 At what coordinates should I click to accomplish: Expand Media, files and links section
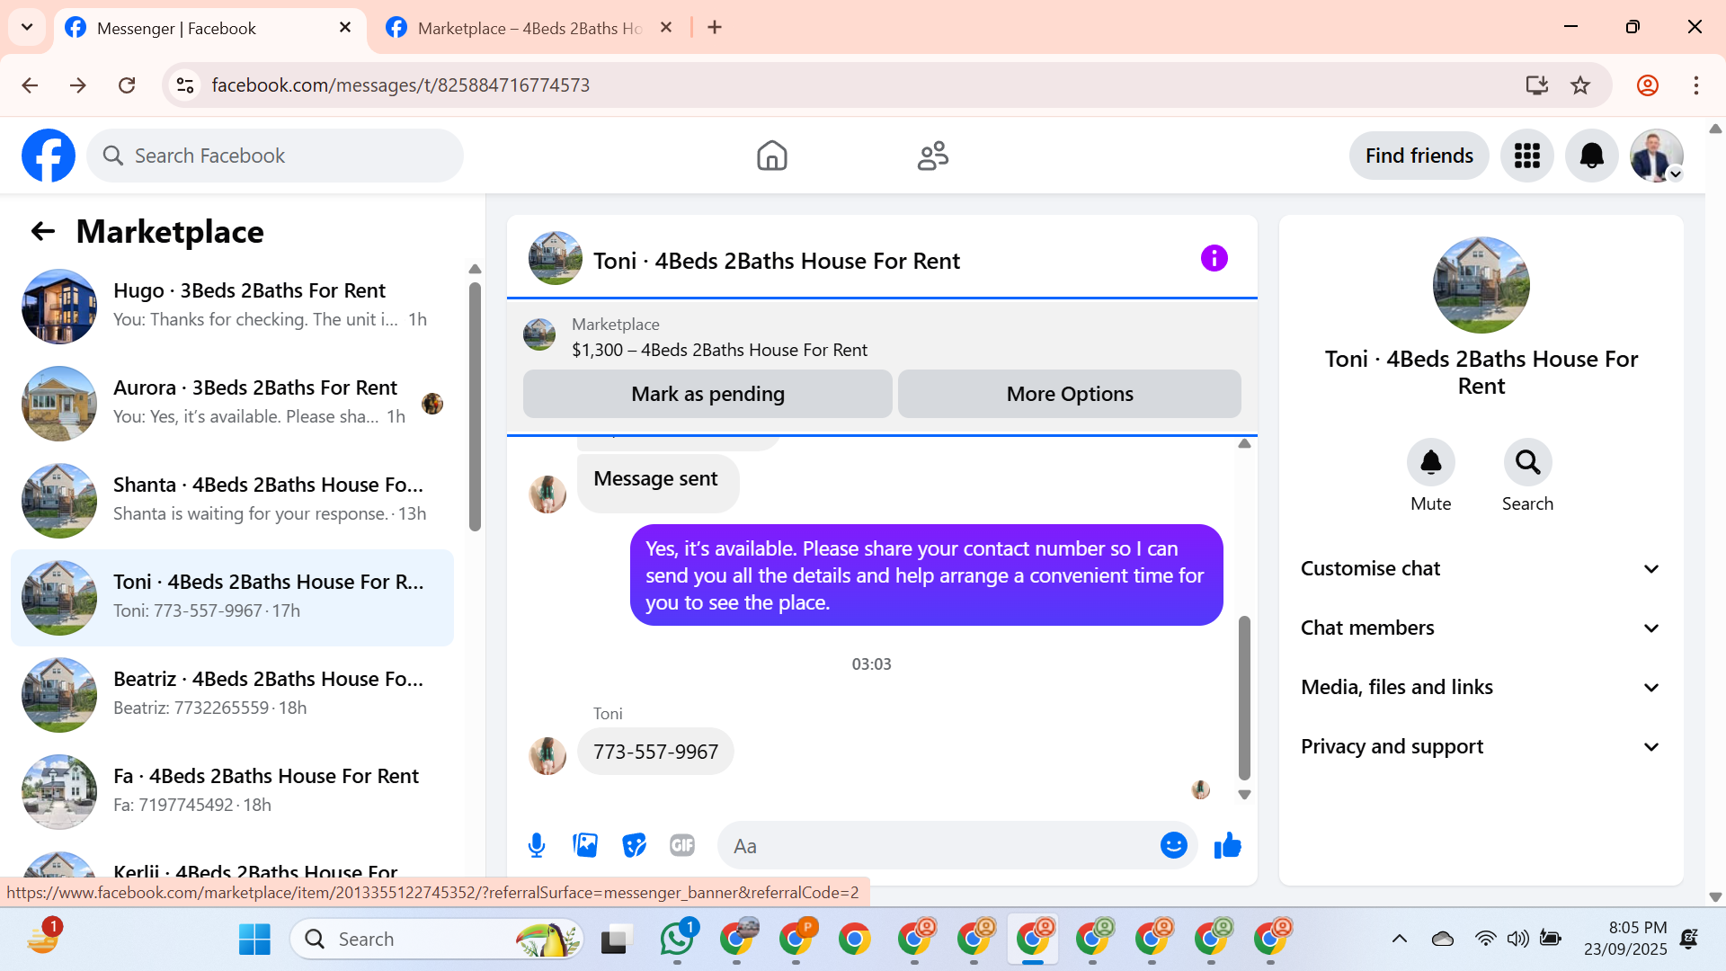[x=1481, y=688]
